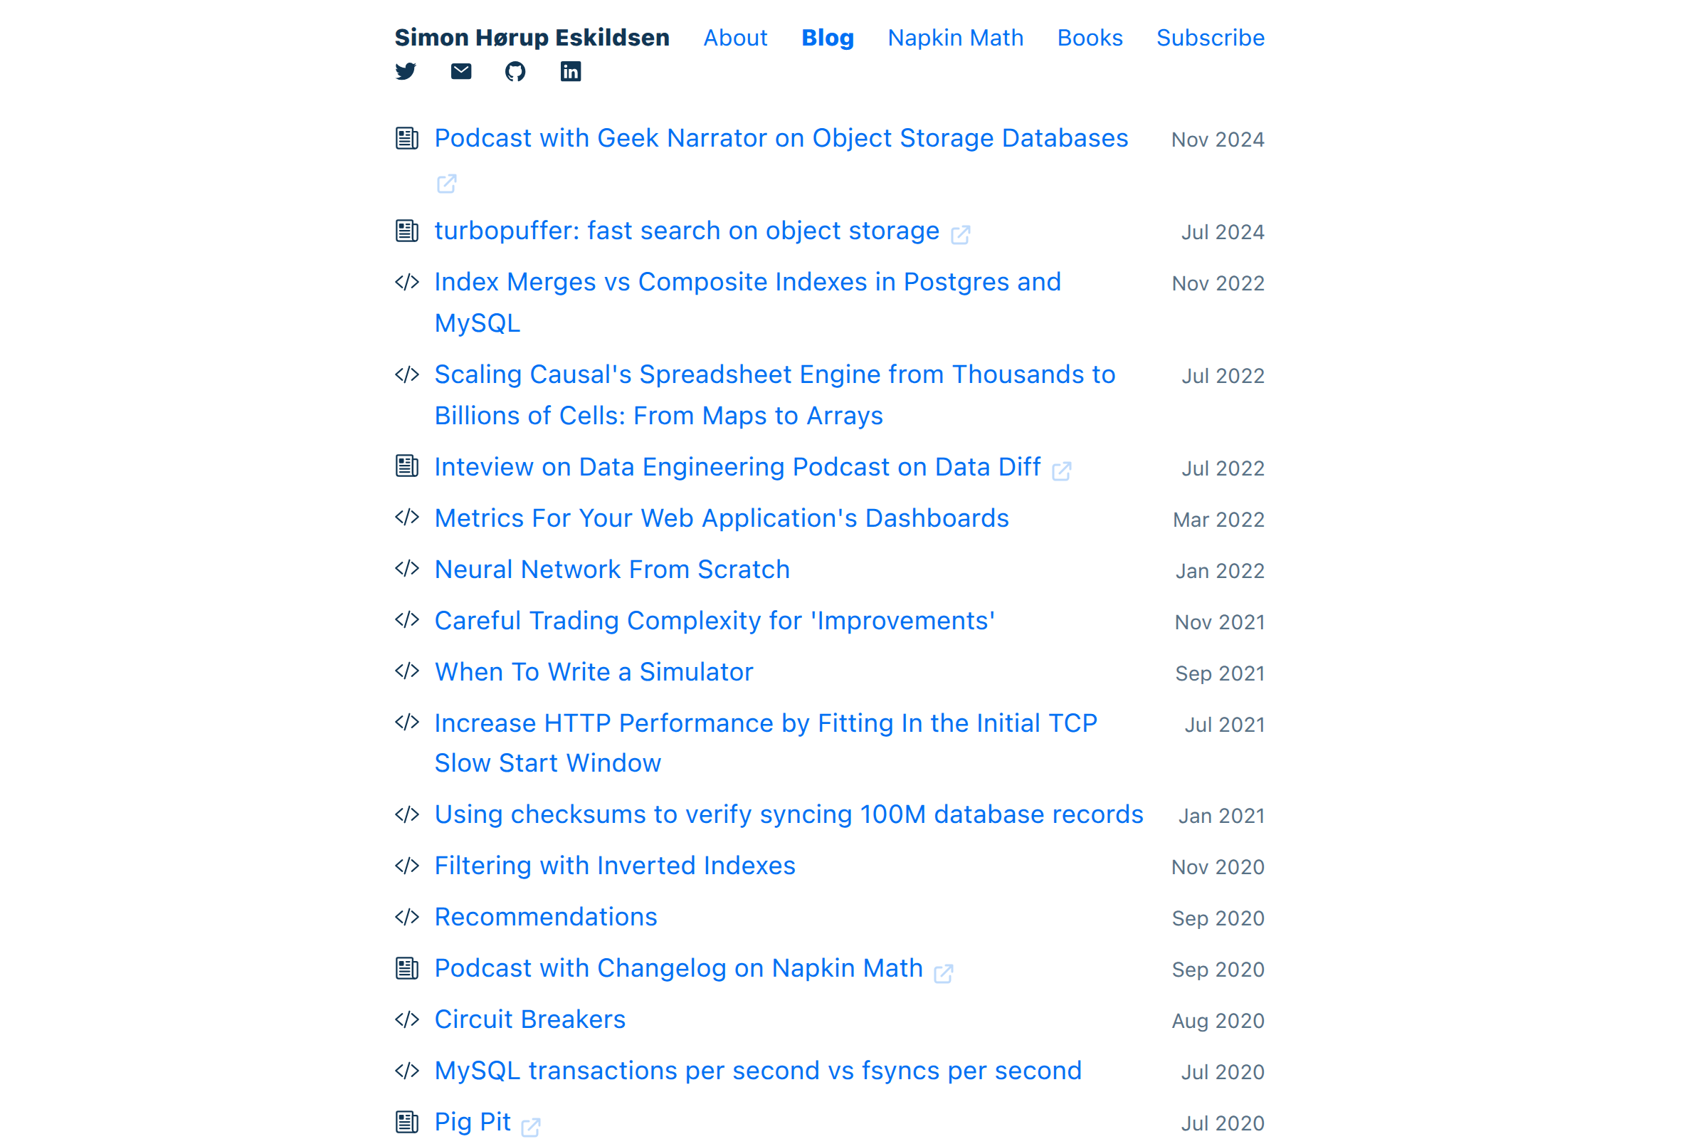Viewport: 1708px width, 1139px height.
Task: Open the Napkin Math section
Action: click(956, 38)
